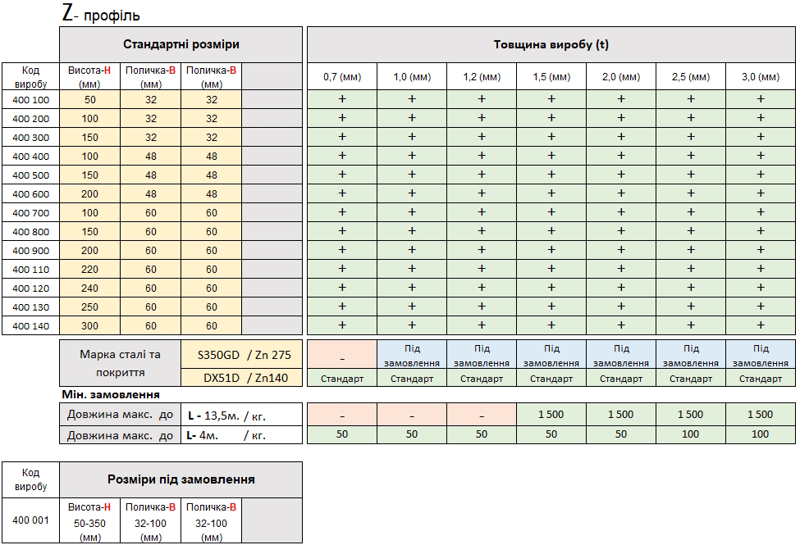Select the 'L - 13,5м. / кг.' cell
The image size is (800, 545).
[242, 415]
